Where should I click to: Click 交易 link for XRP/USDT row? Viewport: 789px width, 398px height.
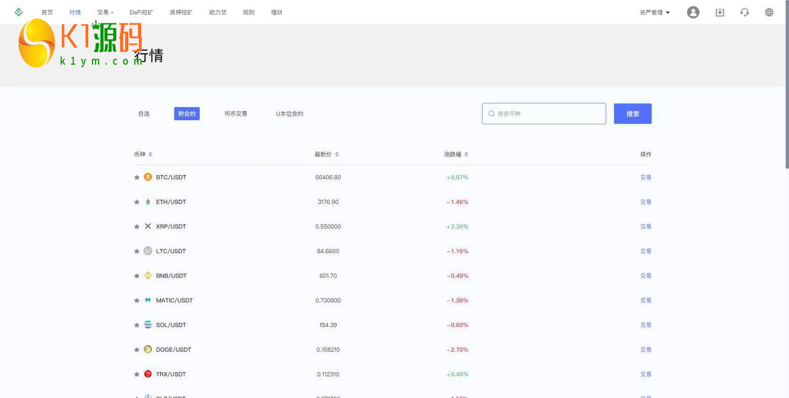point(645,227)
